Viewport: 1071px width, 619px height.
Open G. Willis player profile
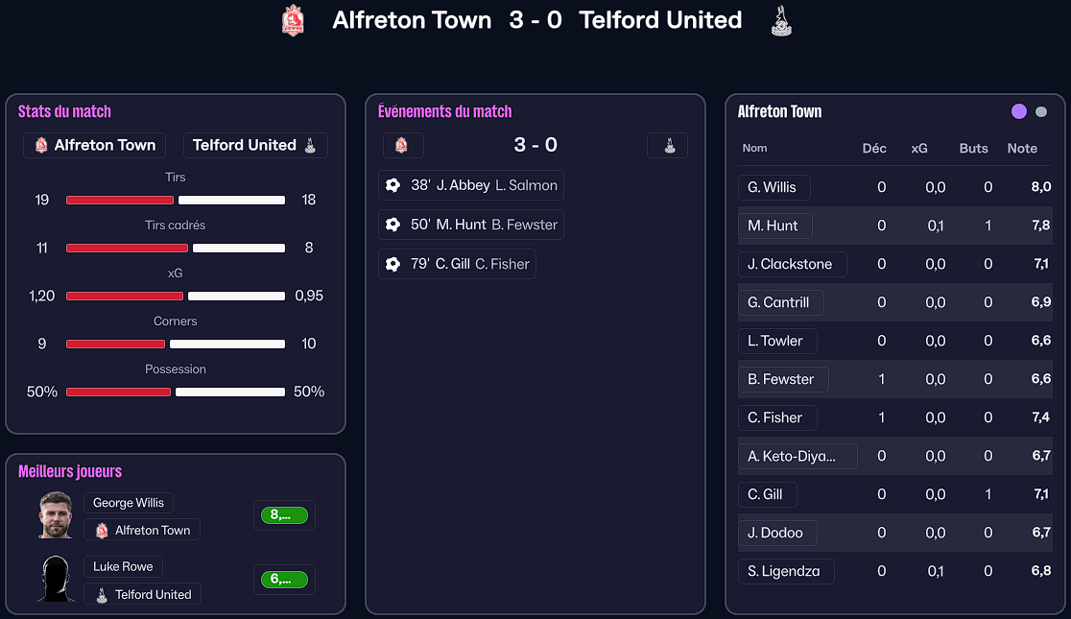(x=773, y=187)
